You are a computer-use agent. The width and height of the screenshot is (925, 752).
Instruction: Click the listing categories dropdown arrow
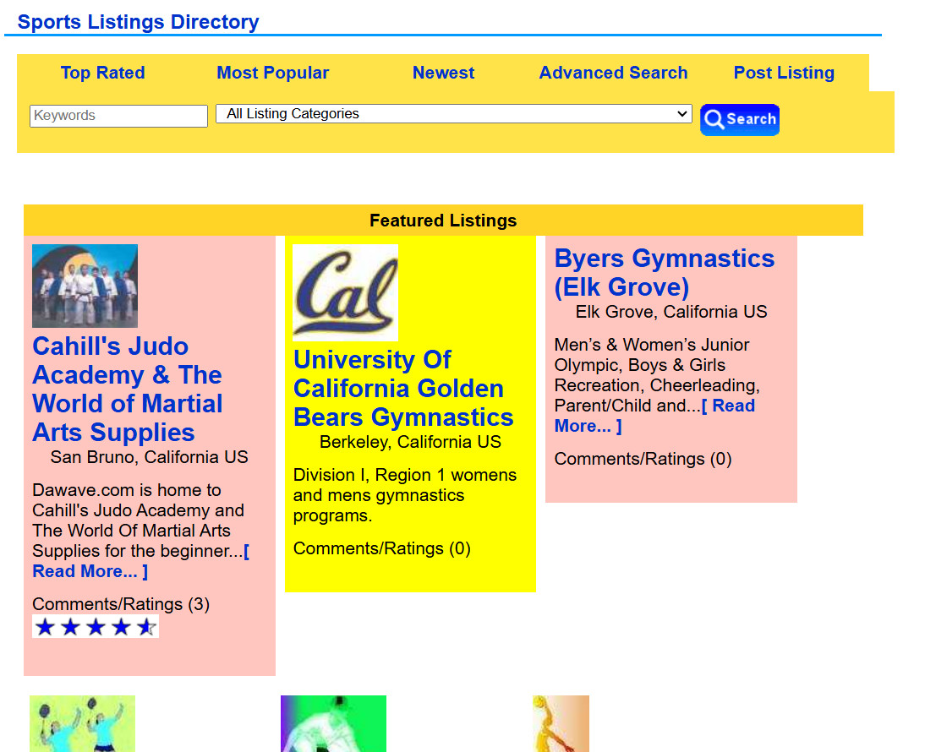[x=681, y=113]
